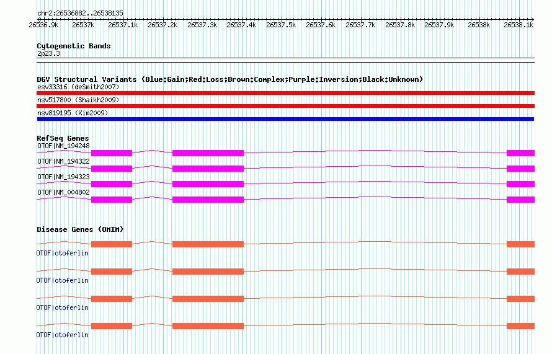This screenshot has height=354, width=552.
Task: Select ruler position 26537.2k
Action: click(162, 25)
